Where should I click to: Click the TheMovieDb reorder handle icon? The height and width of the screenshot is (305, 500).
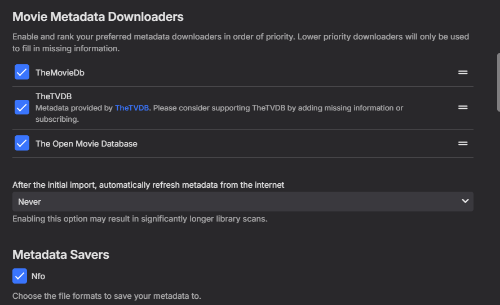[463, 72]
